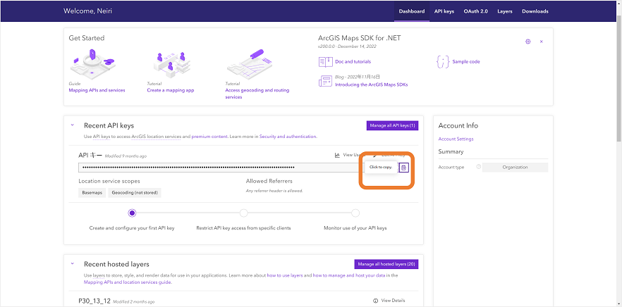
Task: Dismiss the Get Started panel with the X
Action: click(542, 42)
